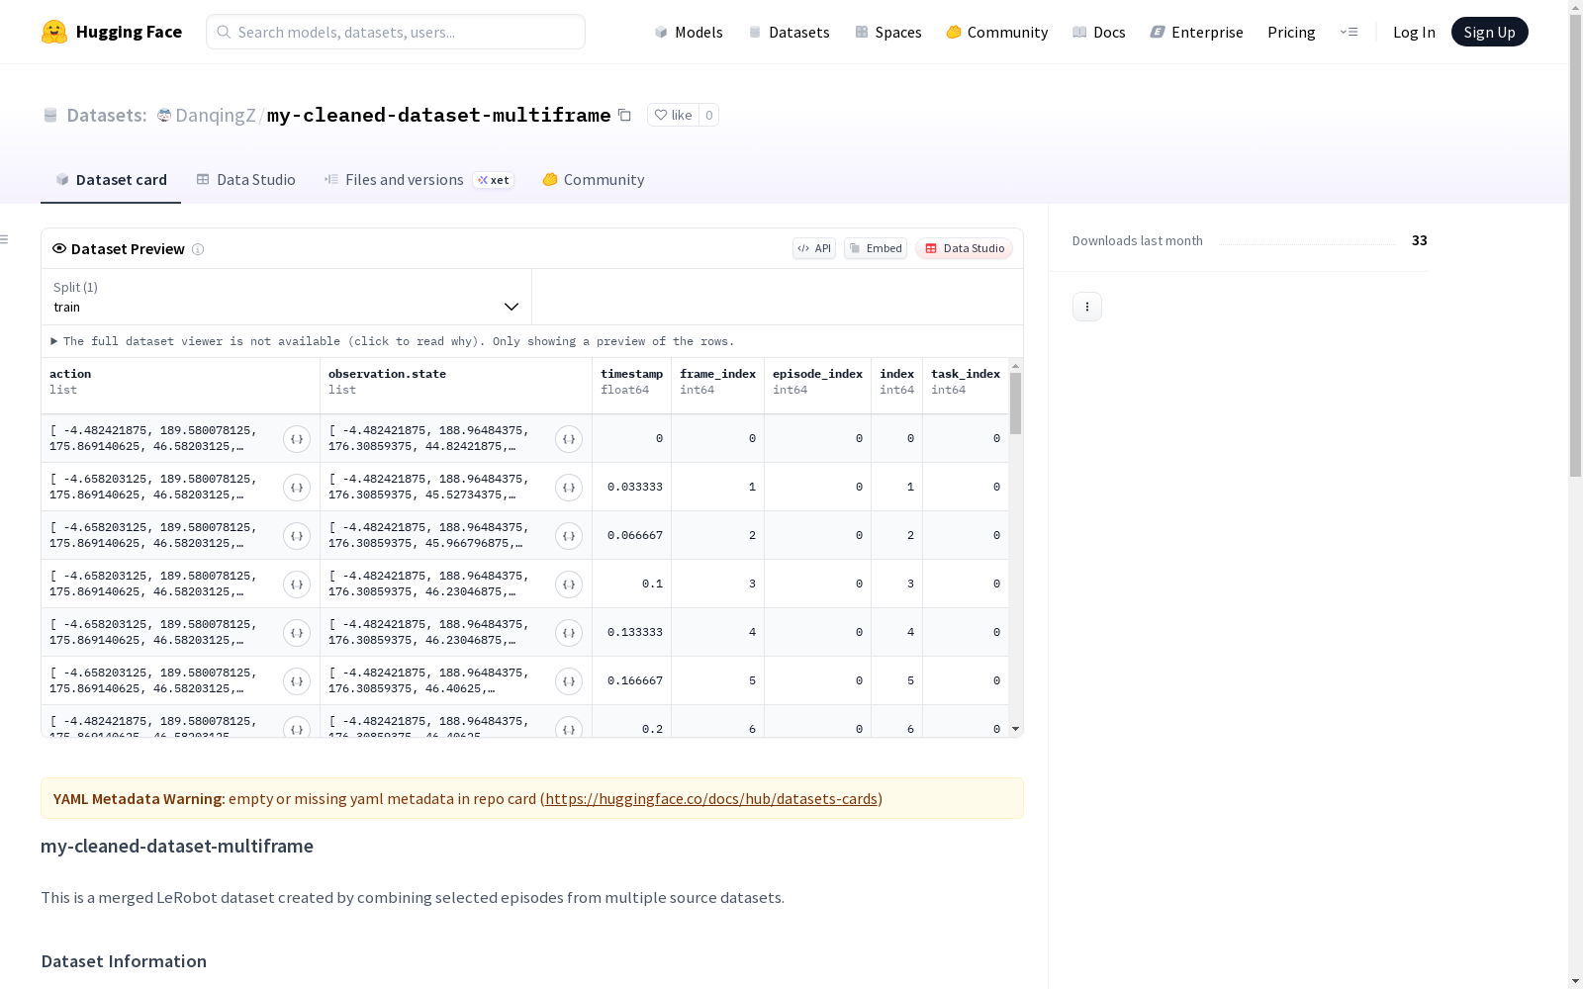1583x989 pixels.
Task: Click the my-cleaned-dataset-multiframe page title
Action: [438, 116]
